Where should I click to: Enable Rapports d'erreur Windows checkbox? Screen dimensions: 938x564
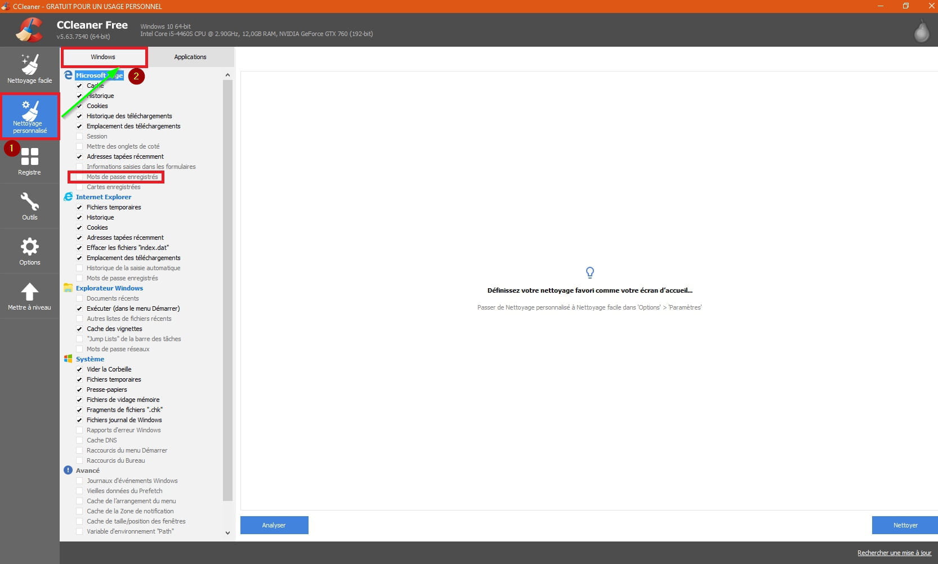[x=79, y=430]
